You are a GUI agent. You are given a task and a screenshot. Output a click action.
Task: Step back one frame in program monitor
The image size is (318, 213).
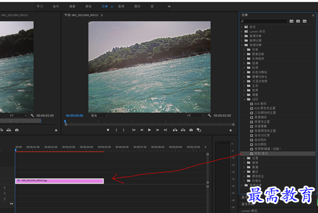pos(142,130)
